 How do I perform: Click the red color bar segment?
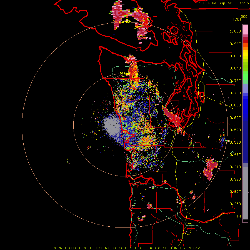245,42
